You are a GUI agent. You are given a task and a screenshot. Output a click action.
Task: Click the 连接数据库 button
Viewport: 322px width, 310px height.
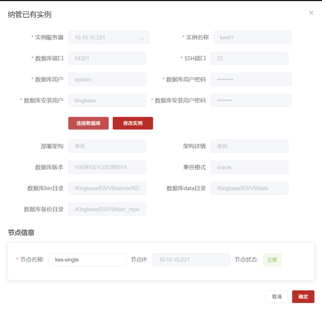pos(88,123)
